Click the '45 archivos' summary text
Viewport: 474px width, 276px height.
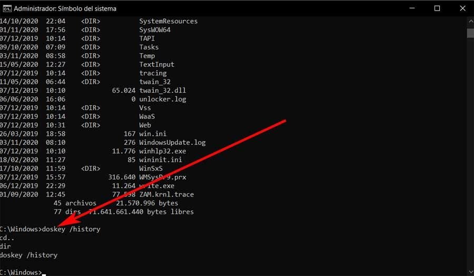coord(75,203)
